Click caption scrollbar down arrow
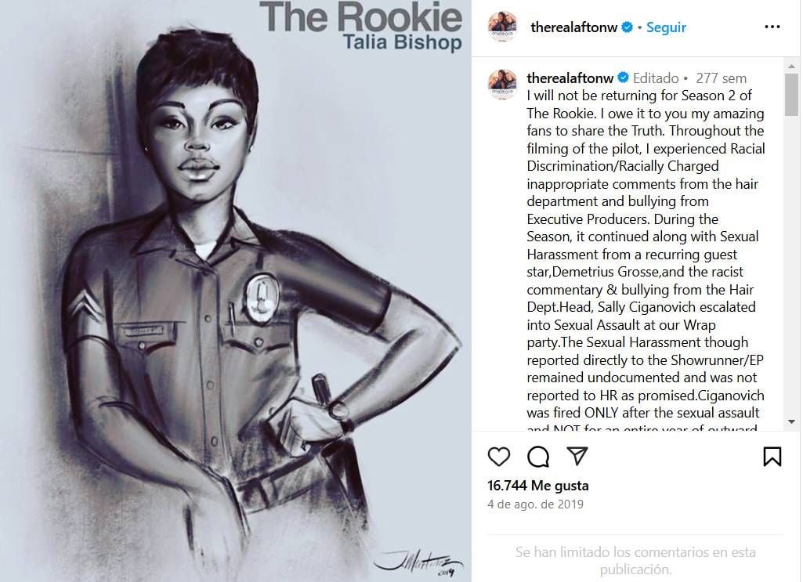 792,421
